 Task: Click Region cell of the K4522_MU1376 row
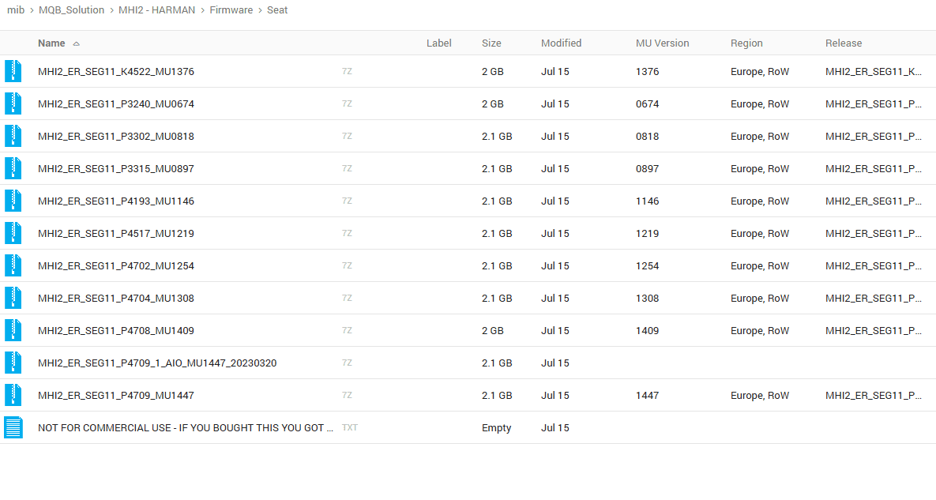pos(760,72)
